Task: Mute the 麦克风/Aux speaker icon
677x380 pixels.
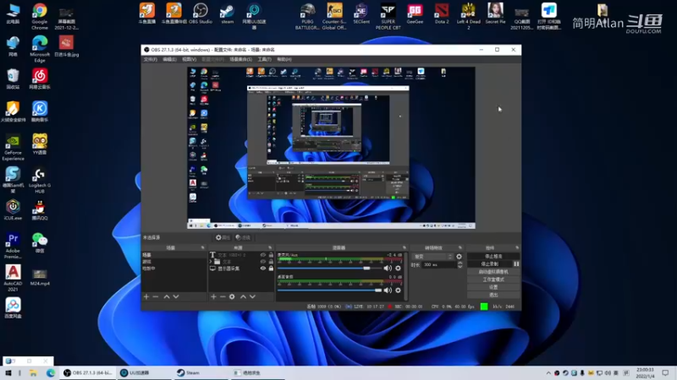Action: coord(388,268)
